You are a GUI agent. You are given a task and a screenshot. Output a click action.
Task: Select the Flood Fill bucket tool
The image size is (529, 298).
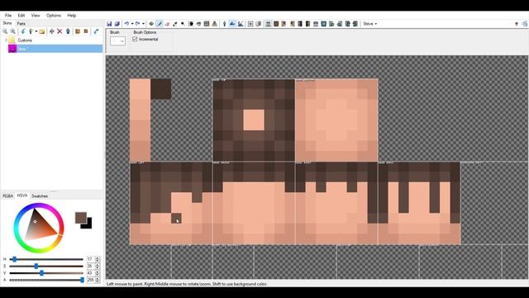tap(198, 24)
